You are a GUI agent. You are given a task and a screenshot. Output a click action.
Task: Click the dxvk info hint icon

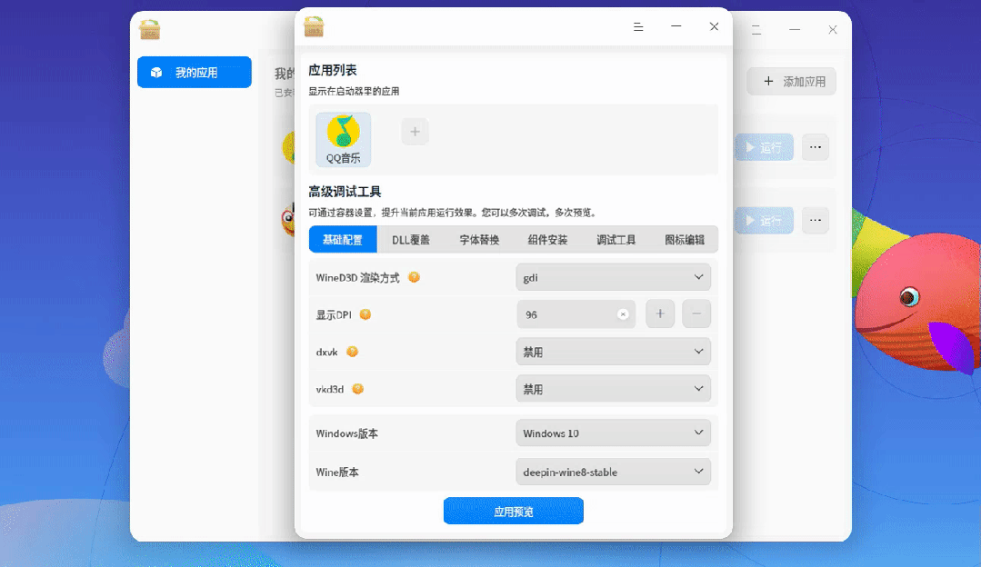pyautogui.click(x=352, y=352)
